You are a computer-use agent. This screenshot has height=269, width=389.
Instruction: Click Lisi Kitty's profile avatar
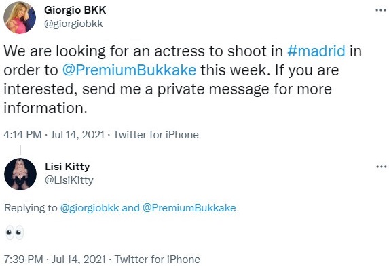pos(20,174)
